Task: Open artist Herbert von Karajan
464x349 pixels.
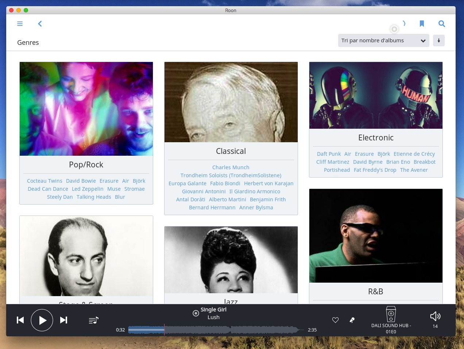Action: click(269, 183)
